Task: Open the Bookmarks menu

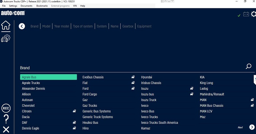Action: (x=42, y=6)
